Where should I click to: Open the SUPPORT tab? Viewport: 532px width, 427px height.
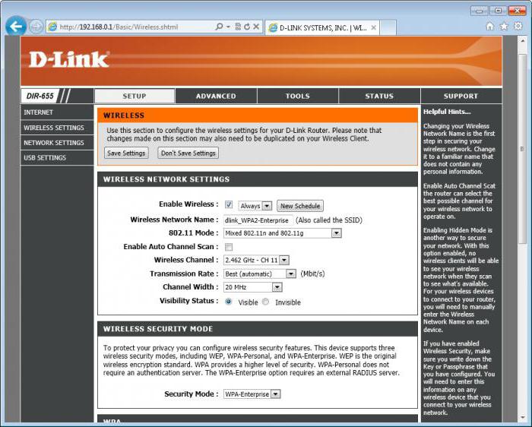(461, 96)
